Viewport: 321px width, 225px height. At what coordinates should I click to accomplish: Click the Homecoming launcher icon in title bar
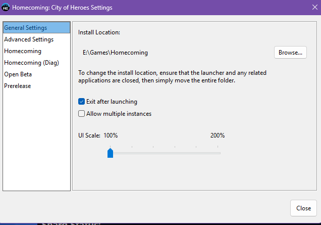pyautogui.click(x=6, y=8)
